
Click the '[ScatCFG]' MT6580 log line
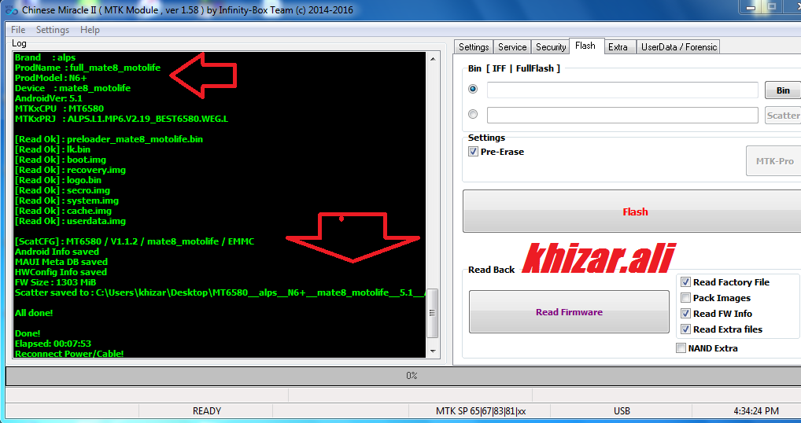coord(135,241)
